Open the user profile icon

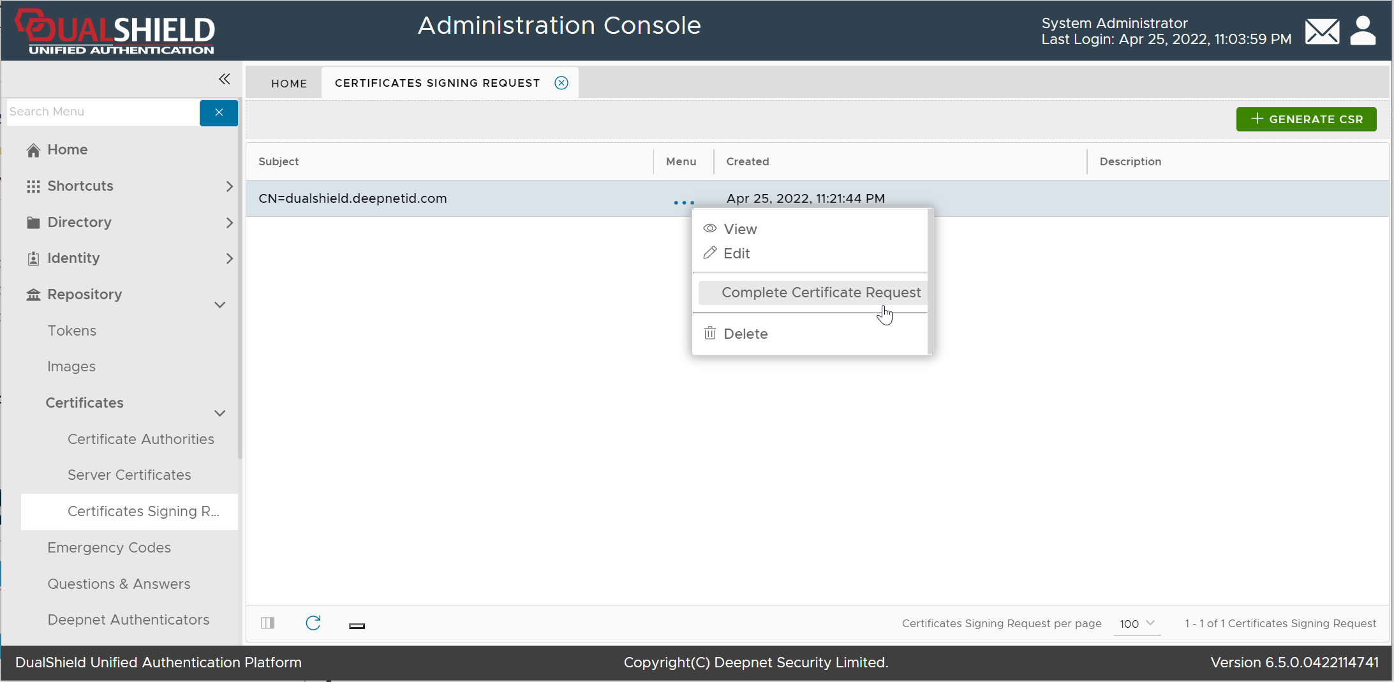1363,31
